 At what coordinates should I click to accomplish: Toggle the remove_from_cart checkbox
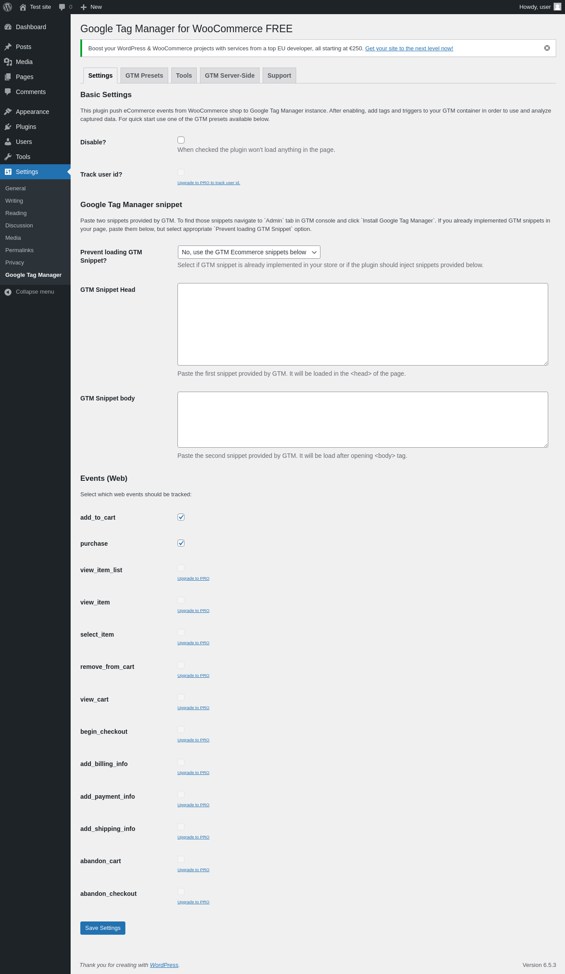(x=181, y=665)
